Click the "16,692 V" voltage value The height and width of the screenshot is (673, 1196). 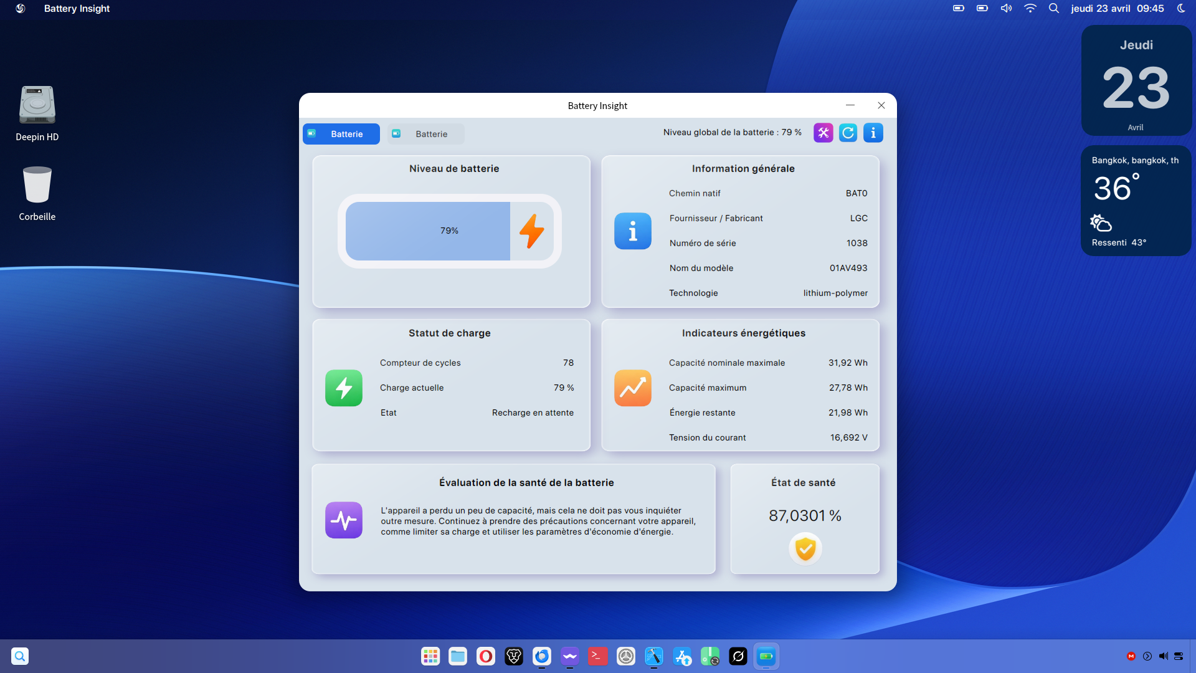(x=849, y=438)
